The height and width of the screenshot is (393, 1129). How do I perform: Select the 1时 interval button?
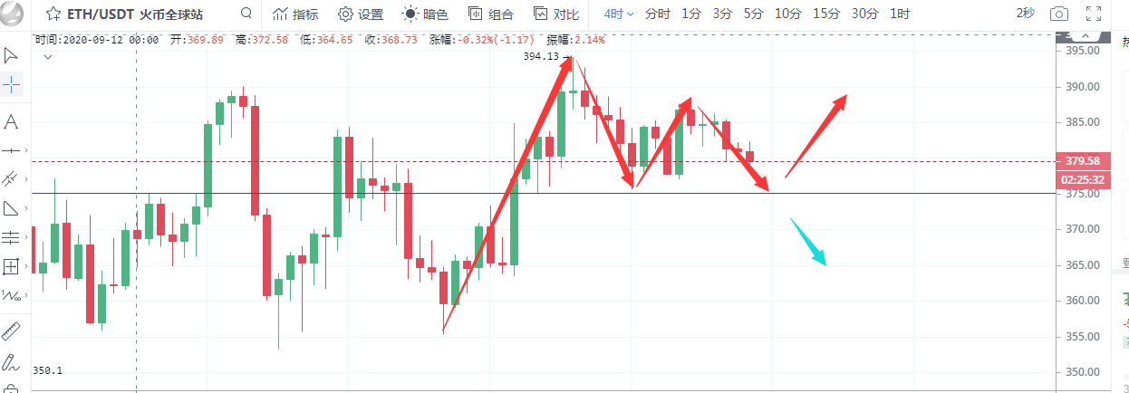click(900, 14)
